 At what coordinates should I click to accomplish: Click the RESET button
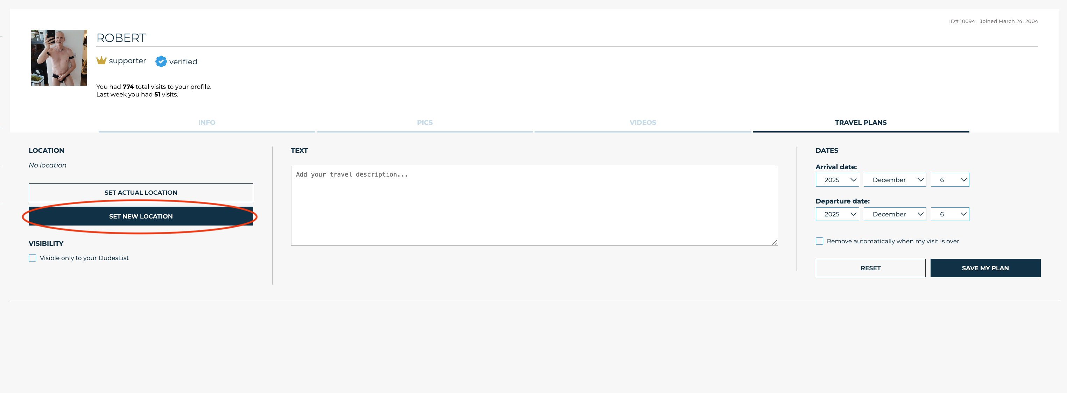(x=870, y=268)
